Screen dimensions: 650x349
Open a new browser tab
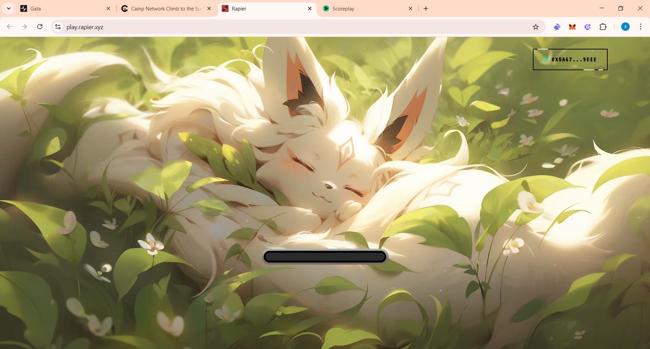[426, 9]
